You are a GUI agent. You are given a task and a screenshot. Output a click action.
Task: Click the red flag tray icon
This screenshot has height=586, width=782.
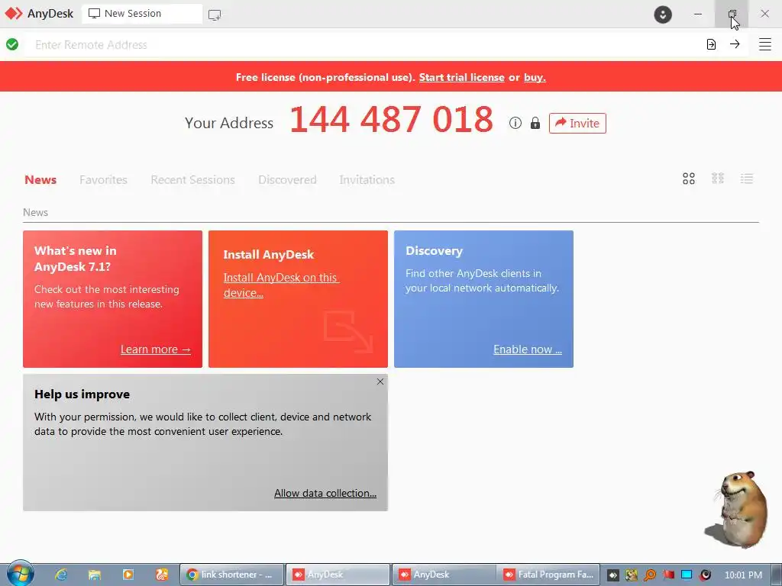668,575
